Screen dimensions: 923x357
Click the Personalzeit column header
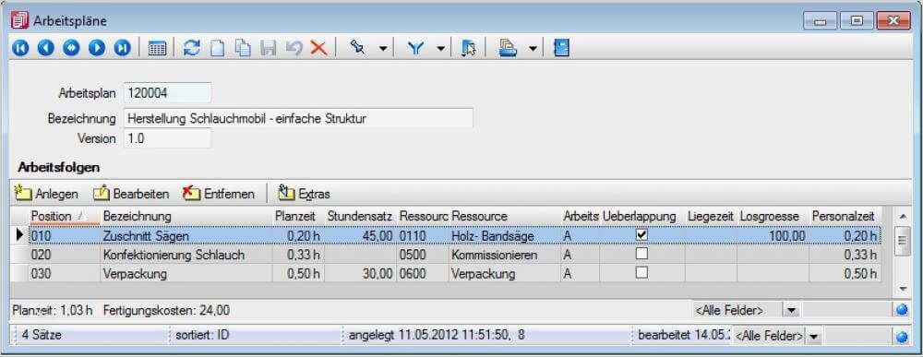(x=845, y=217)
